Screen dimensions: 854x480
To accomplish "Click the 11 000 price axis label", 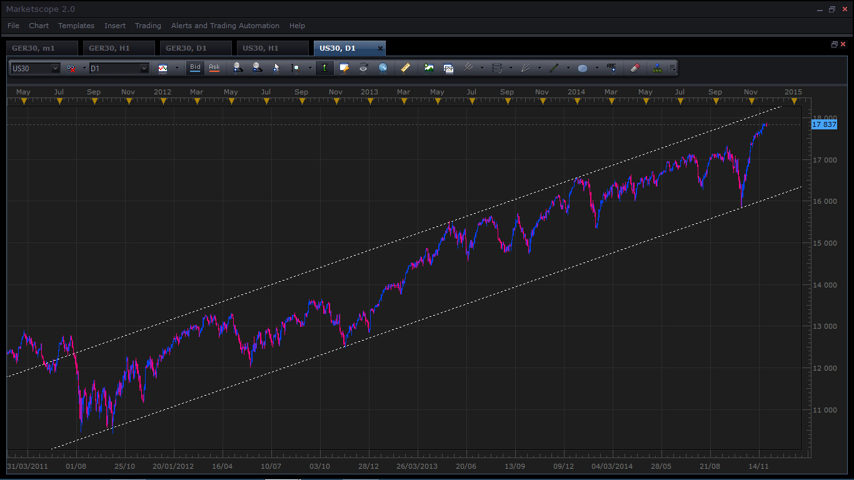I will [x=825, y=410].
